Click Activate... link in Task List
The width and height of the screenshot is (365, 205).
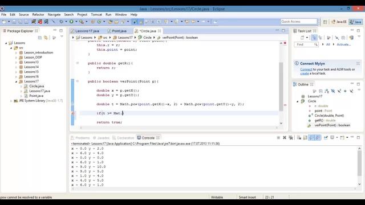(x=343, y=44)
